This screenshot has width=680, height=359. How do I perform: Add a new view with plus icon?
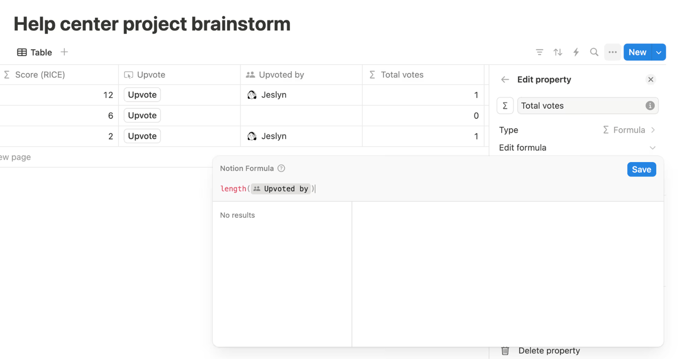pos(64,52)
